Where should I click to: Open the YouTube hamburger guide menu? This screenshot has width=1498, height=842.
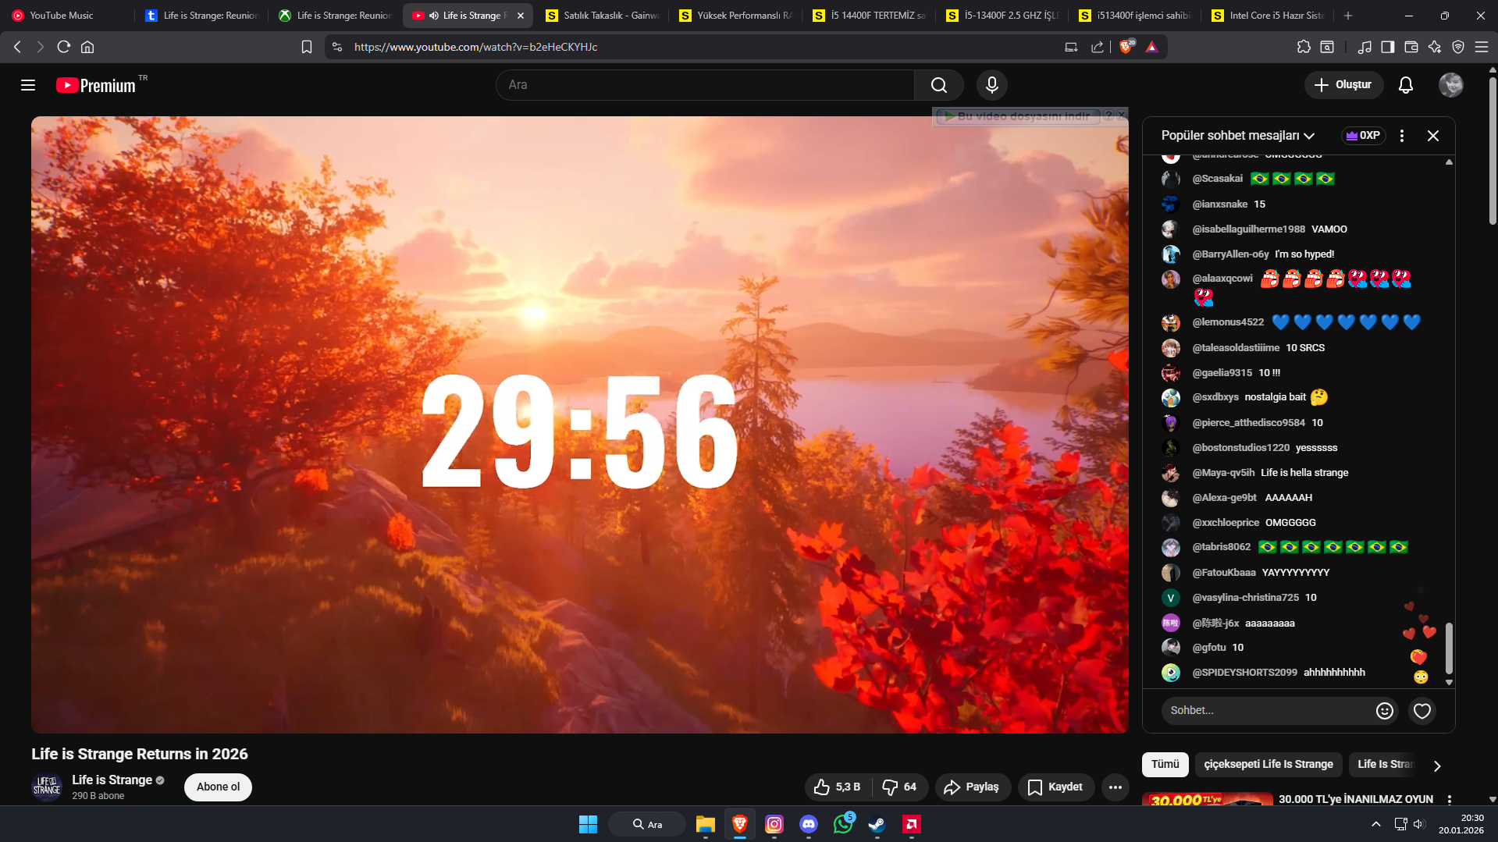(x=28, y=85)
